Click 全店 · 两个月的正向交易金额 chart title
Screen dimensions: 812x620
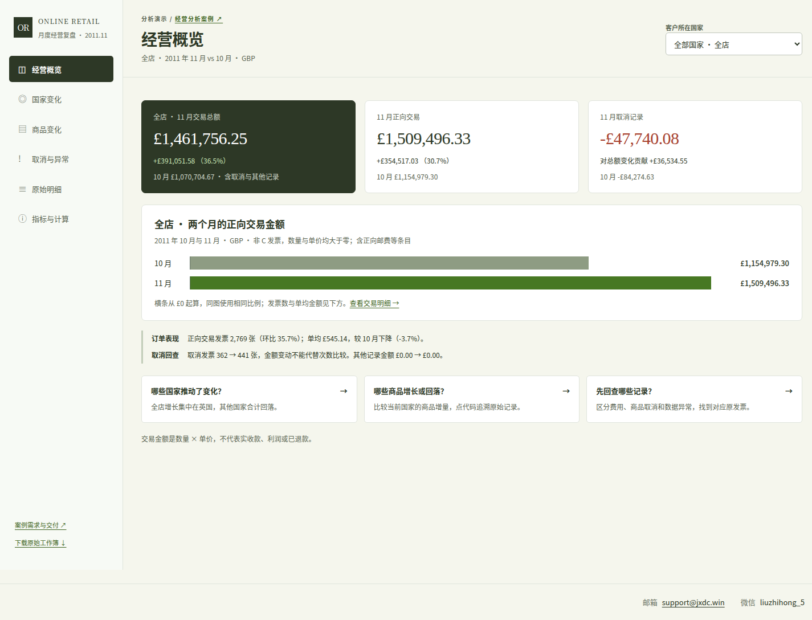219,225
